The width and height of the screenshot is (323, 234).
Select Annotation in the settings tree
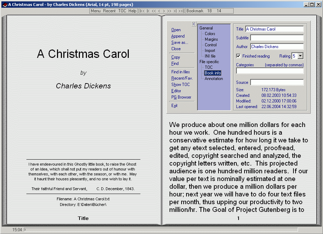214,79
